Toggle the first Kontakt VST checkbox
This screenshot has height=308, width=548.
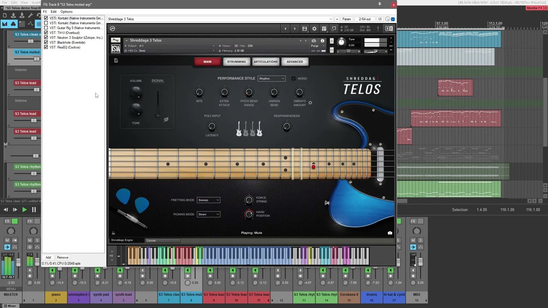(x=46, y=18)
